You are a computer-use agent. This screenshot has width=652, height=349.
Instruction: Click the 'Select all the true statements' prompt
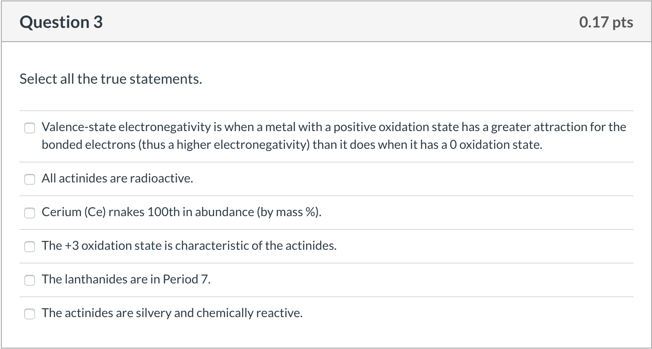pyautogui.click(x=111, y=79)
